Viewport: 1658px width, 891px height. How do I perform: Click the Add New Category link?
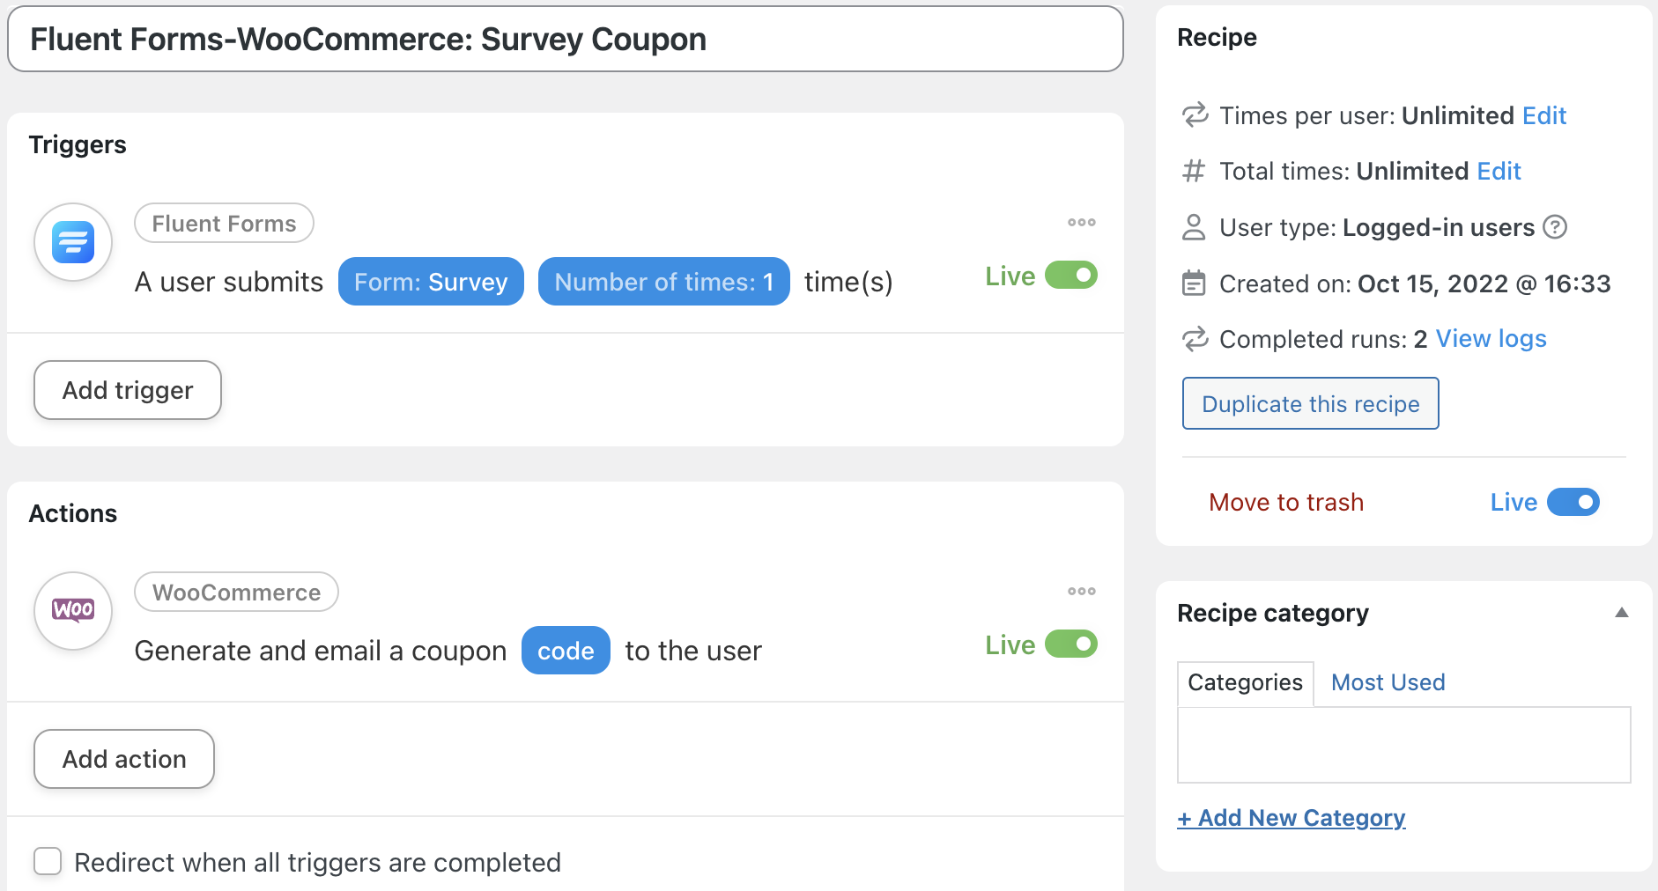pos(1292,818)
